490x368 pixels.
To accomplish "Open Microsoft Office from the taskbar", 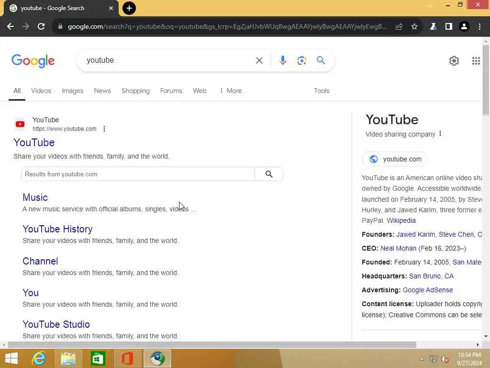I will pyautogui.click(x=127, y=358).
